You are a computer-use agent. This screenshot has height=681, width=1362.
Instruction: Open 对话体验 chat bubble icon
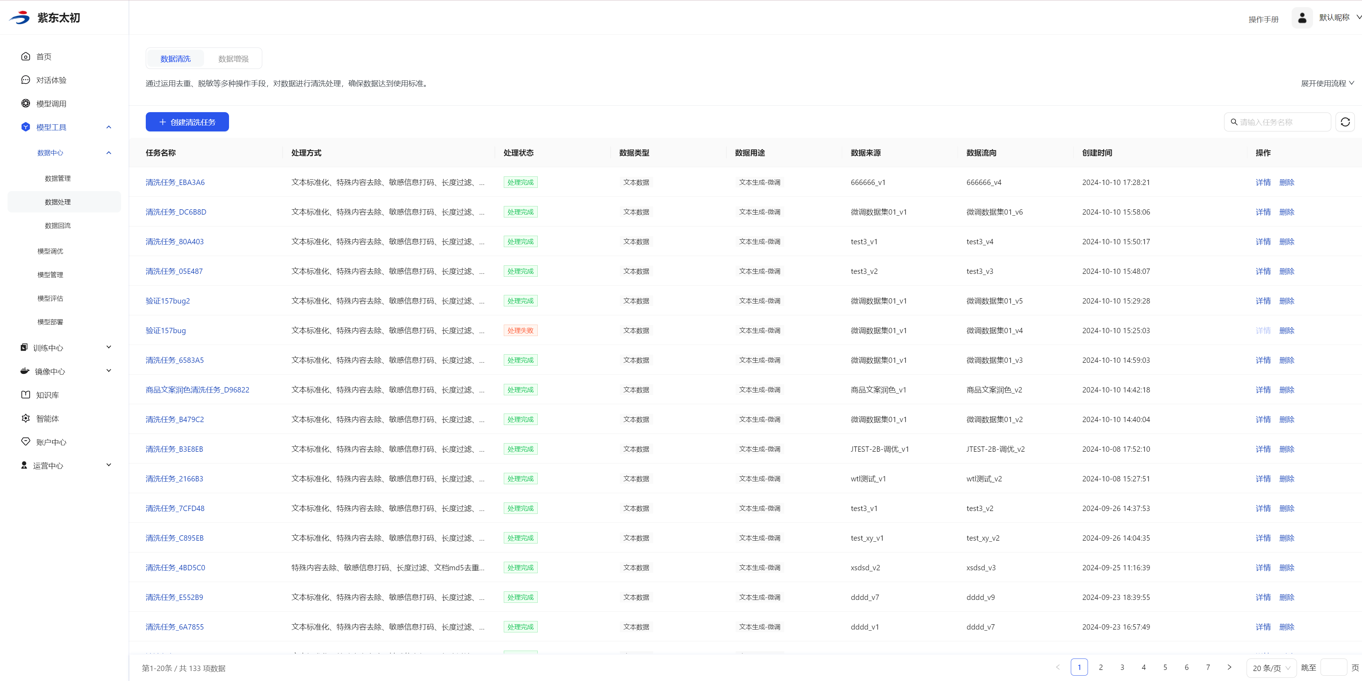25,80
